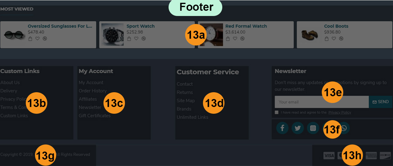The height and width of the screenshot is (166, 393).
Task: Click the Visa payment icon
Action: coord(329,156)
